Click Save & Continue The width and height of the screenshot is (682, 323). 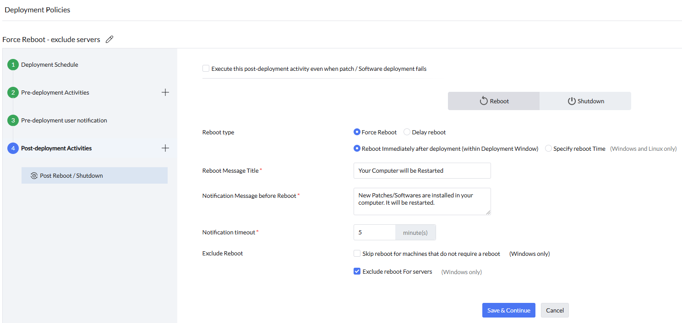coord(508,310)
